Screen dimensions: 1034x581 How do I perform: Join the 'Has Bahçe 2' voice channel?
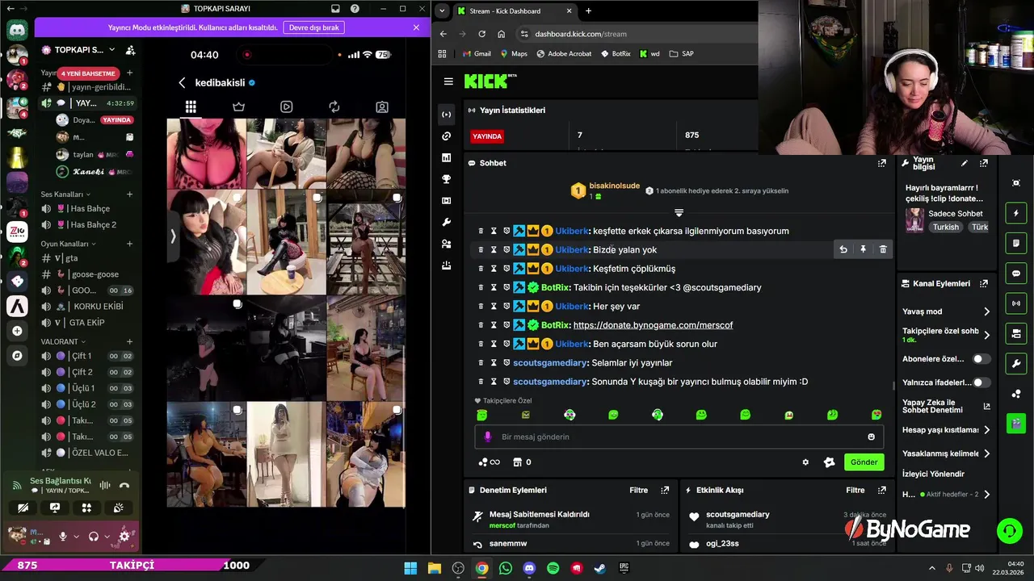coord(86,224)
